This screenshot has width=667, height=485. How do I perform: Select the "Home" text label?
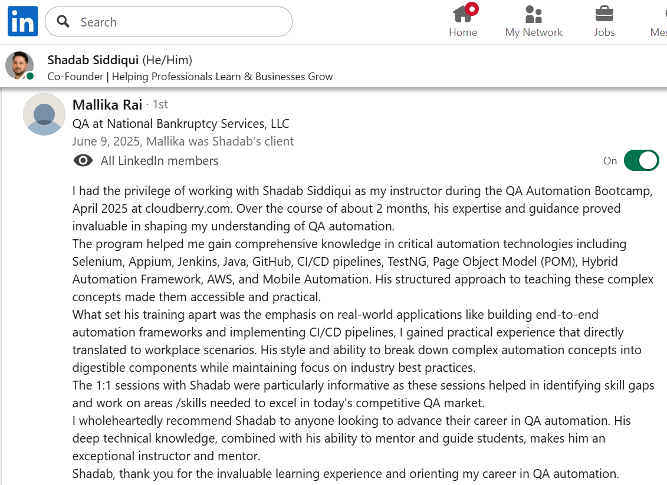463,32
